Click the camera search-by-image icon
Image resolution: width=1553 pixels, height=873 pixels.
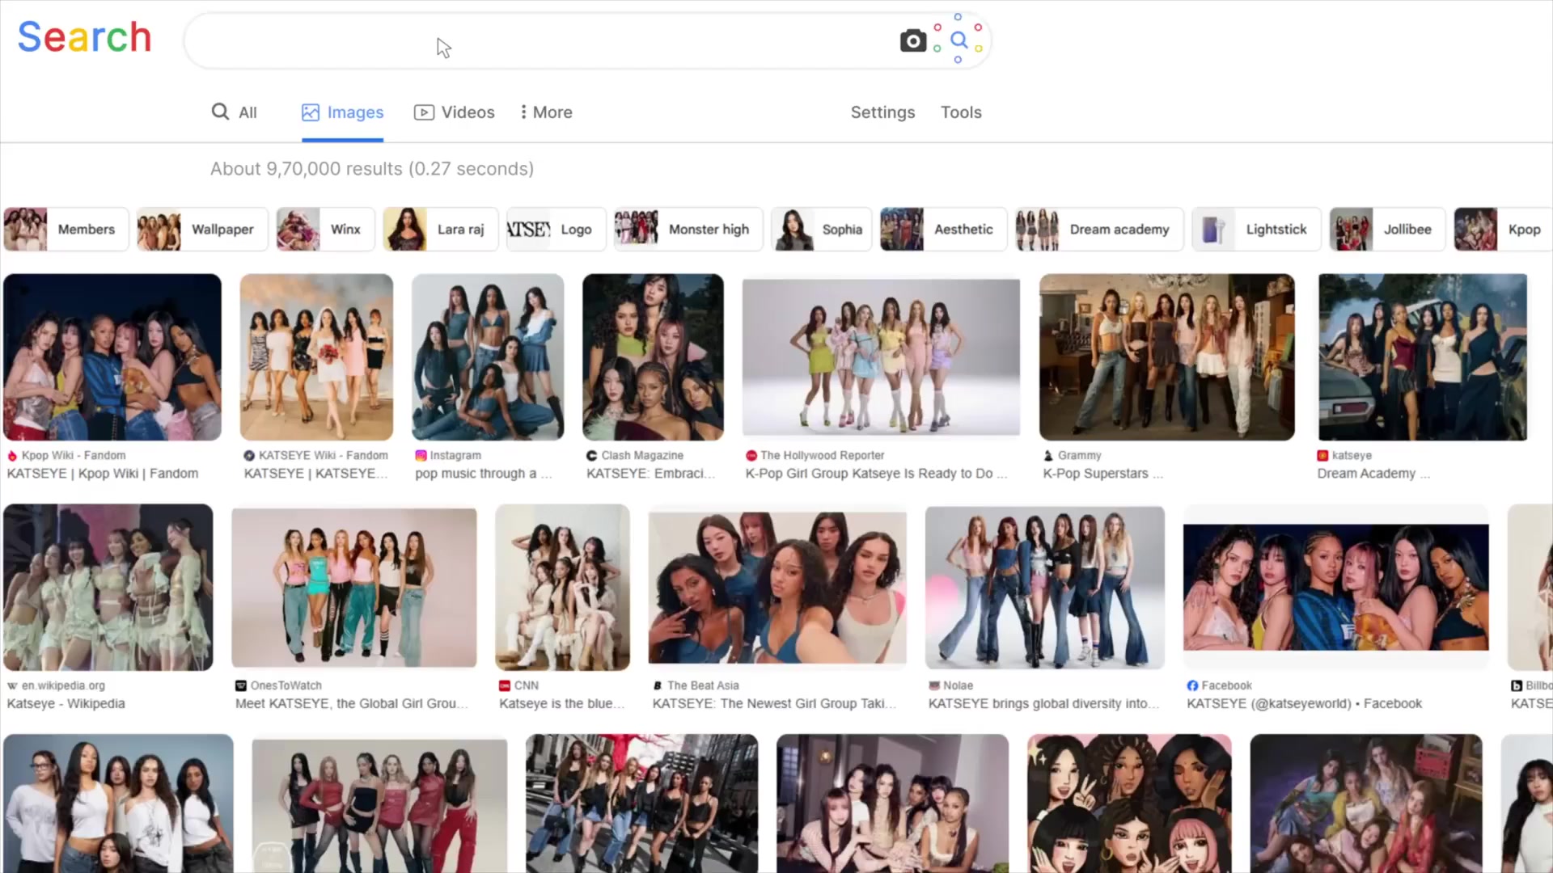(912, 40)
